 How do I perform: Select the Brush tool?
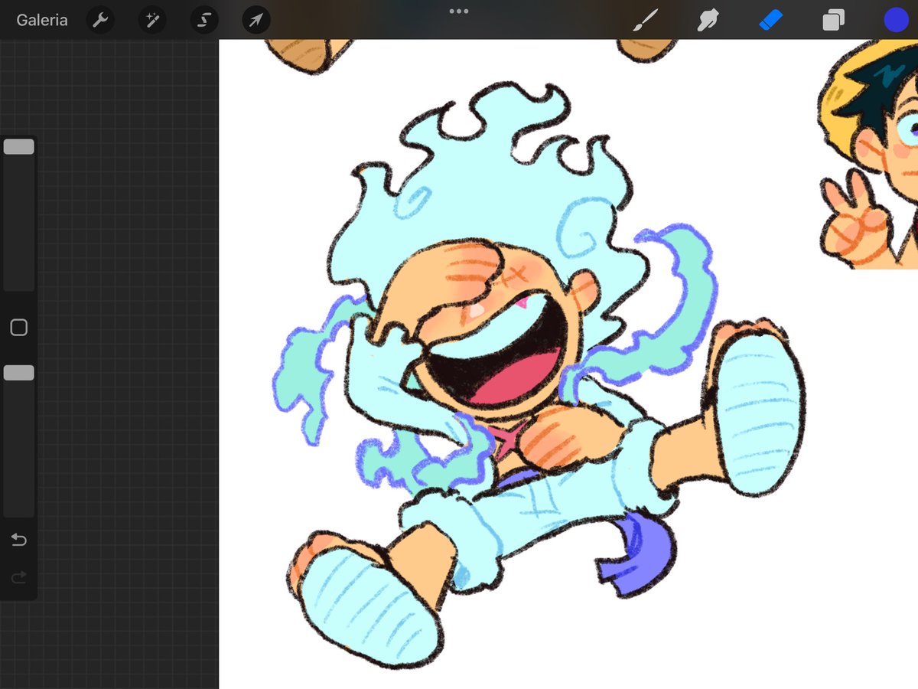[x=645, y=20]
